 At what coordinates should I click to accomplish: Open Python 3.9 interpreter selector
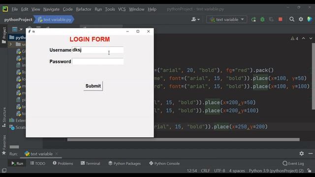pyautogui.click(x=276, y=171)
